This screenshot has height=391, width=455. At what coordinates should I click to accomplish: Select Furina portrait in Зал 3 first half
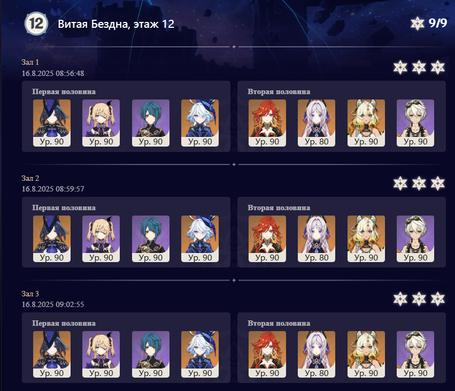(x=200, y=354)
